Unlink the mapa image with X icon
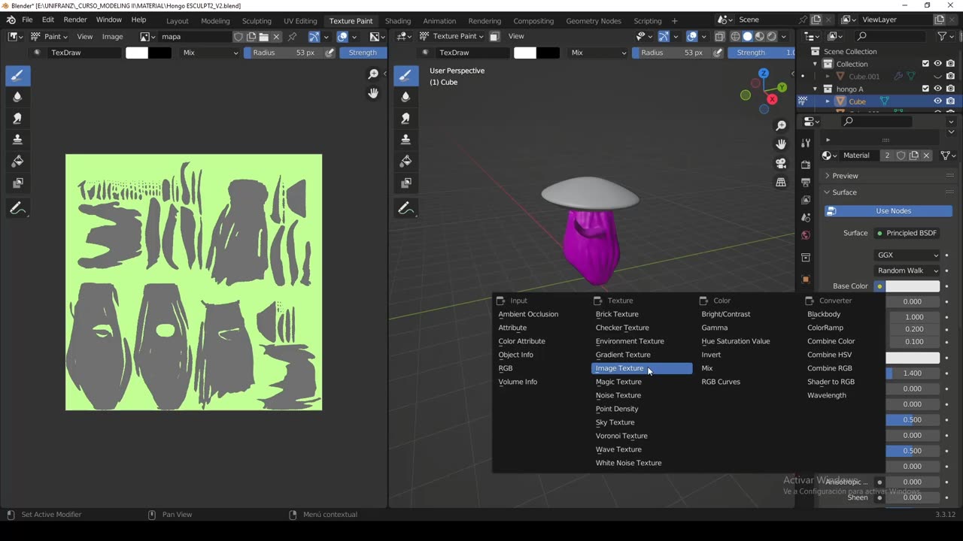 point(276,36)
